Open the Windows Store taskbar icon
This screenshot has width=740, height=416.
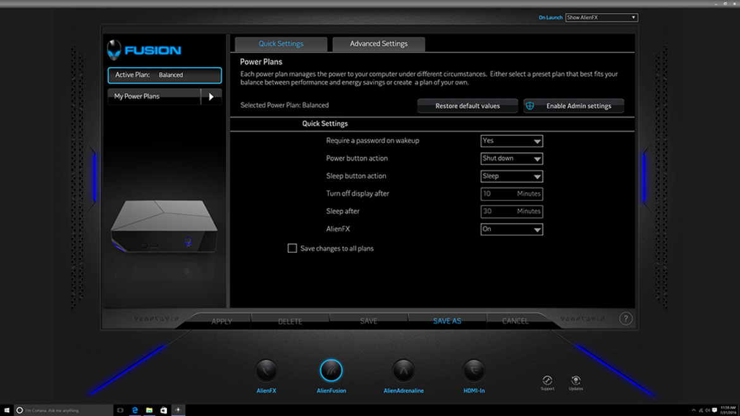click(x=163, y=410)
